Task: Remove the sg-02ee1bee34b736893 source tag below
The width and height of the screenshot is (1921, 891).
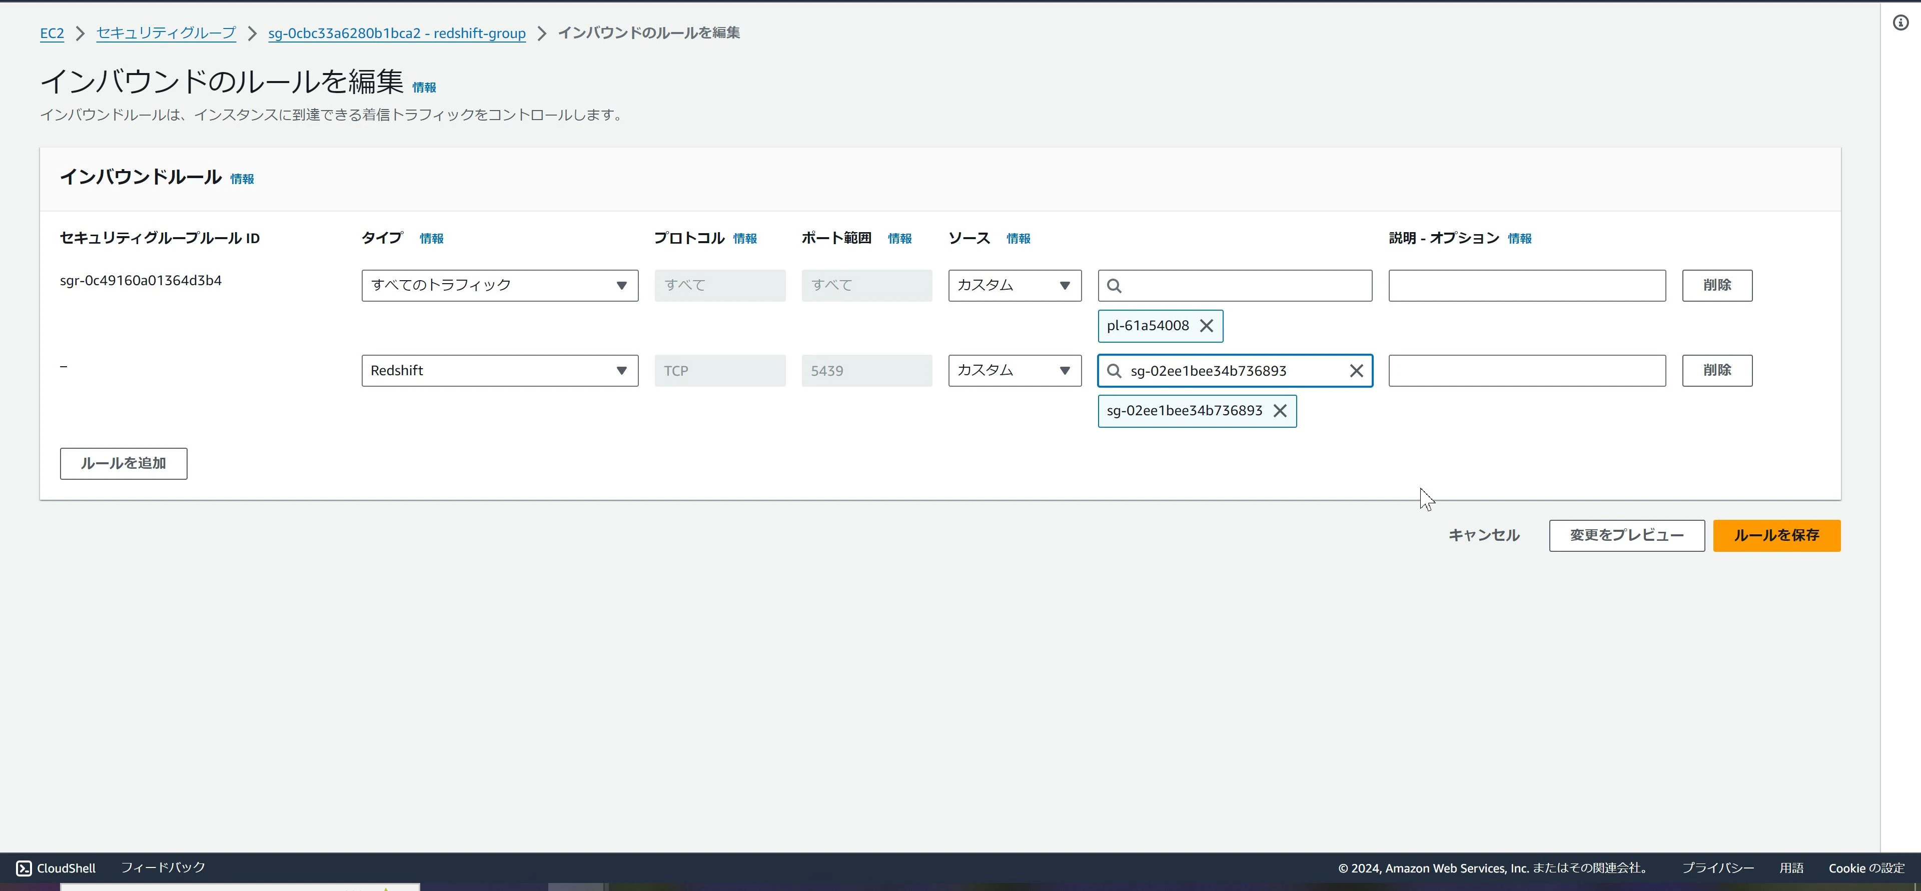Action: tap(1280, 411)
